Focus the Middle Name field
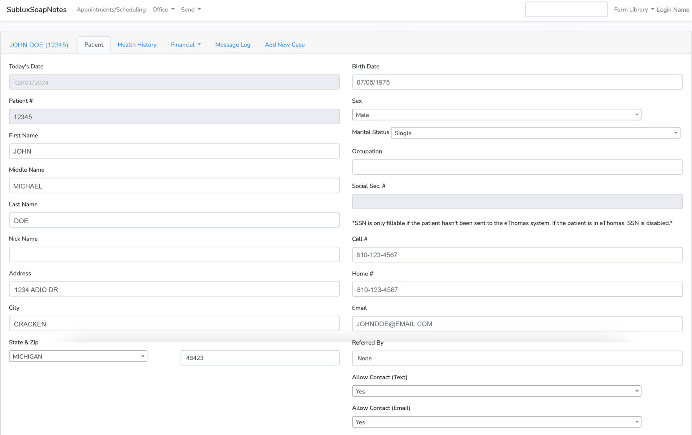This screenshot has width=692, height=435. 174,185
